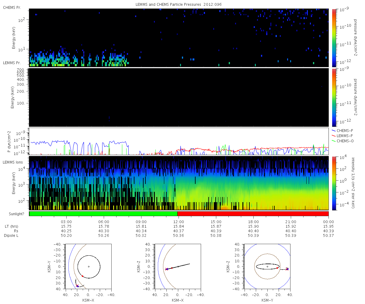Click the P dyn/cm^2 line plot panel
This screenshot has height=304, width=365.
179,141
